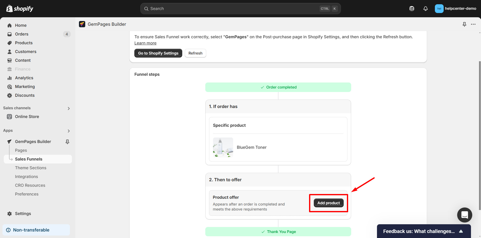Go to Theme Sections page

pyautogui.click(x=31, y=168)
